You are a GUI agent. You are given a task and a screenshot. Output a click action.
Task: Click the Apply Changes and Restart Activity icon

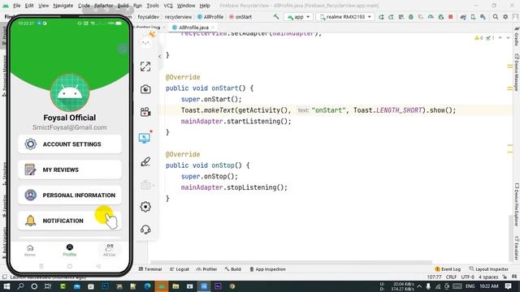pyautogui.click(x=381, y=17)
